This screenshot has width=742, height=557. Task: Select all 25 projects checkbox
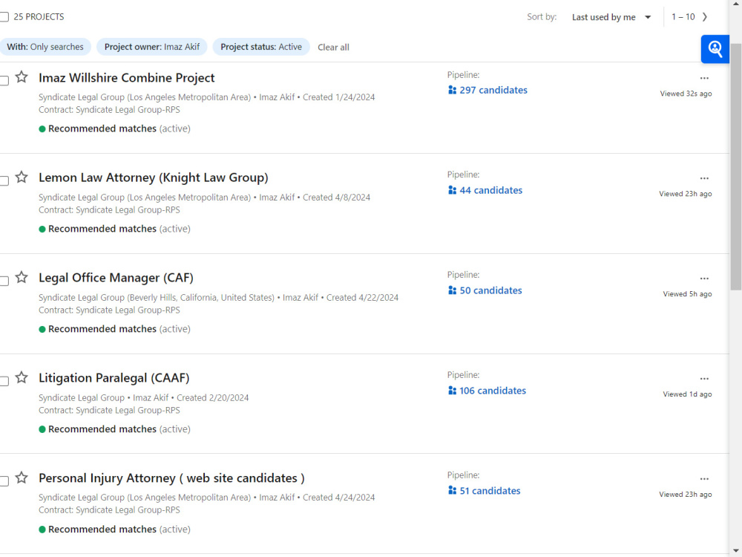coord(4,17)
